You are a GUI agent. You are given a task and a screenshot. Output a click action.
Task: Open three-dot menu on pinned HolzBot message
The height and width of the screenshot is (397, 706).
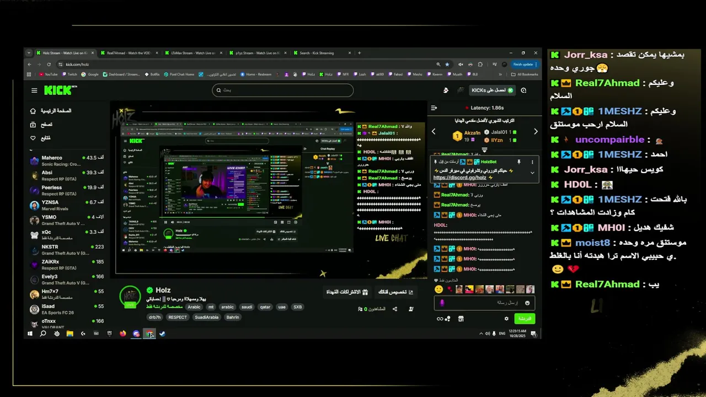532,162
